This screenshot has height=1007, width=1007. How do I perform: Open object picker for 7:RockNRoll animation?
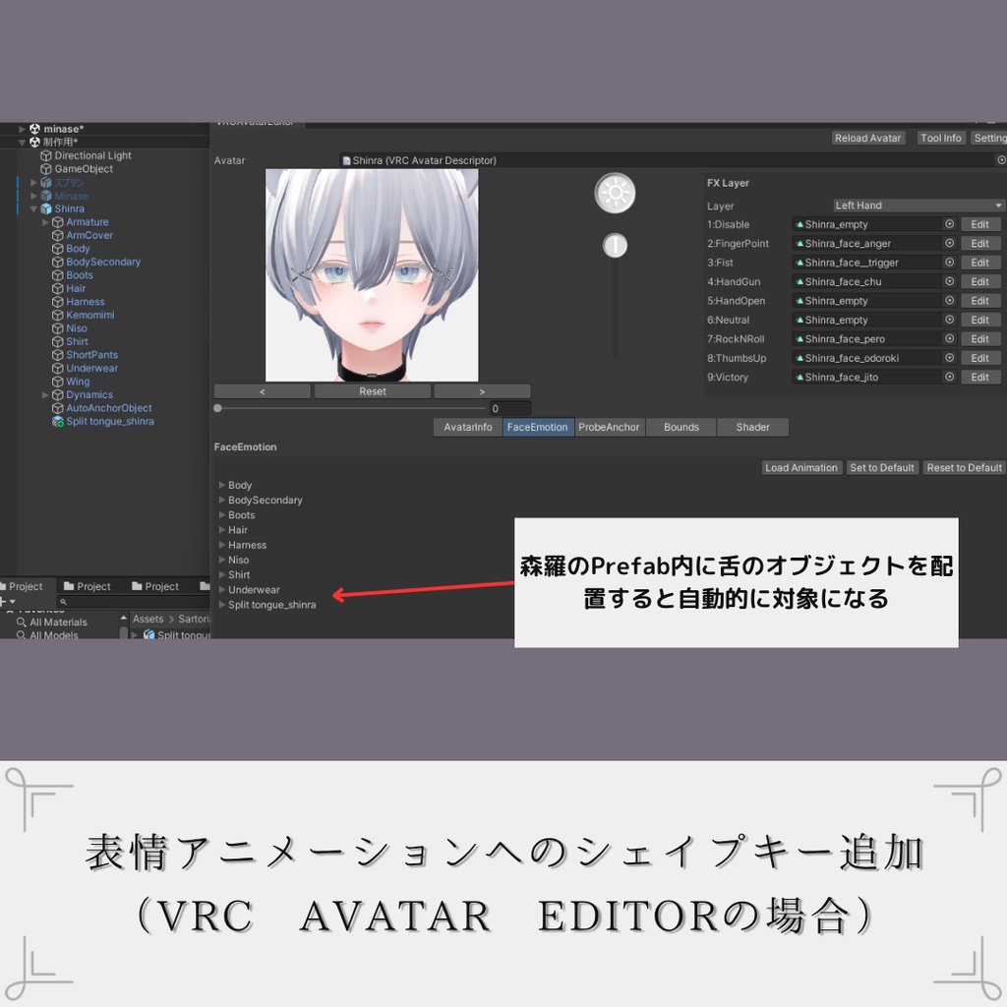pos(949,338)
